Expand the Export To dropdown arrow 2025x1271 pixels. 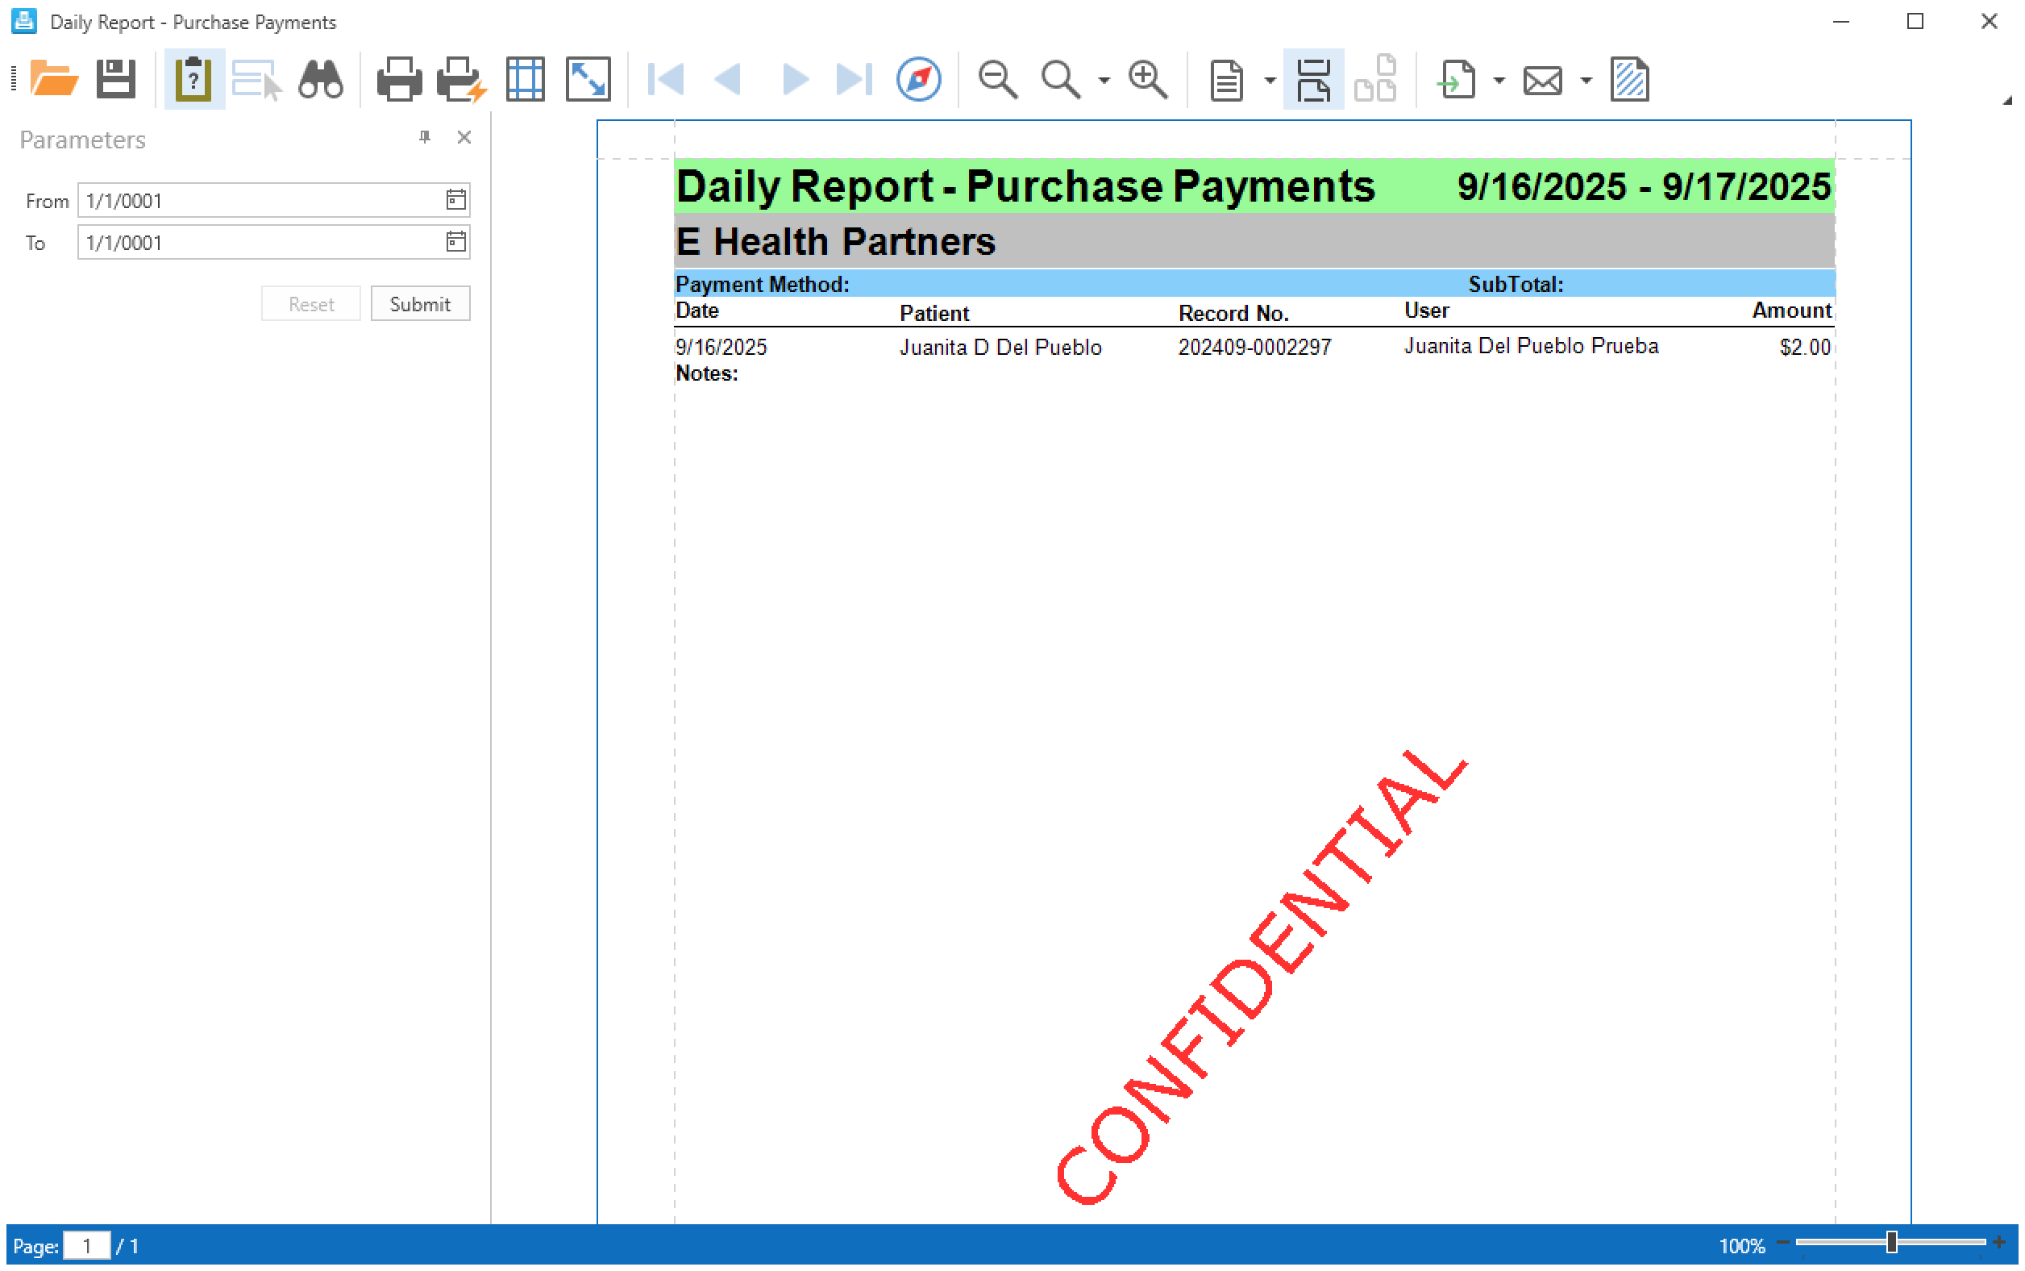pos(1499,81)
